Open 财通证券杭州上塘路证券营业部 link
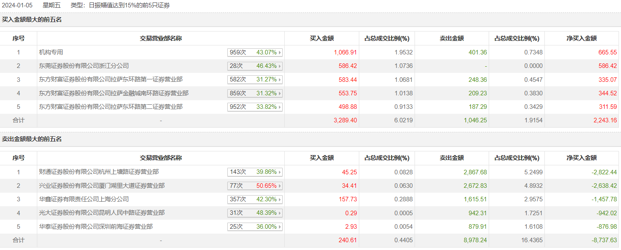 (99, 172)
